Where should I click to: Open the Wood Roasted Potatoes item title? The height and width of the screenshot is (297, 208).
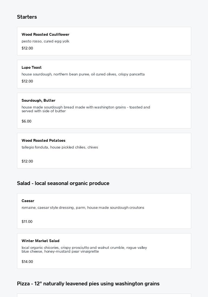tap(43, 140)
